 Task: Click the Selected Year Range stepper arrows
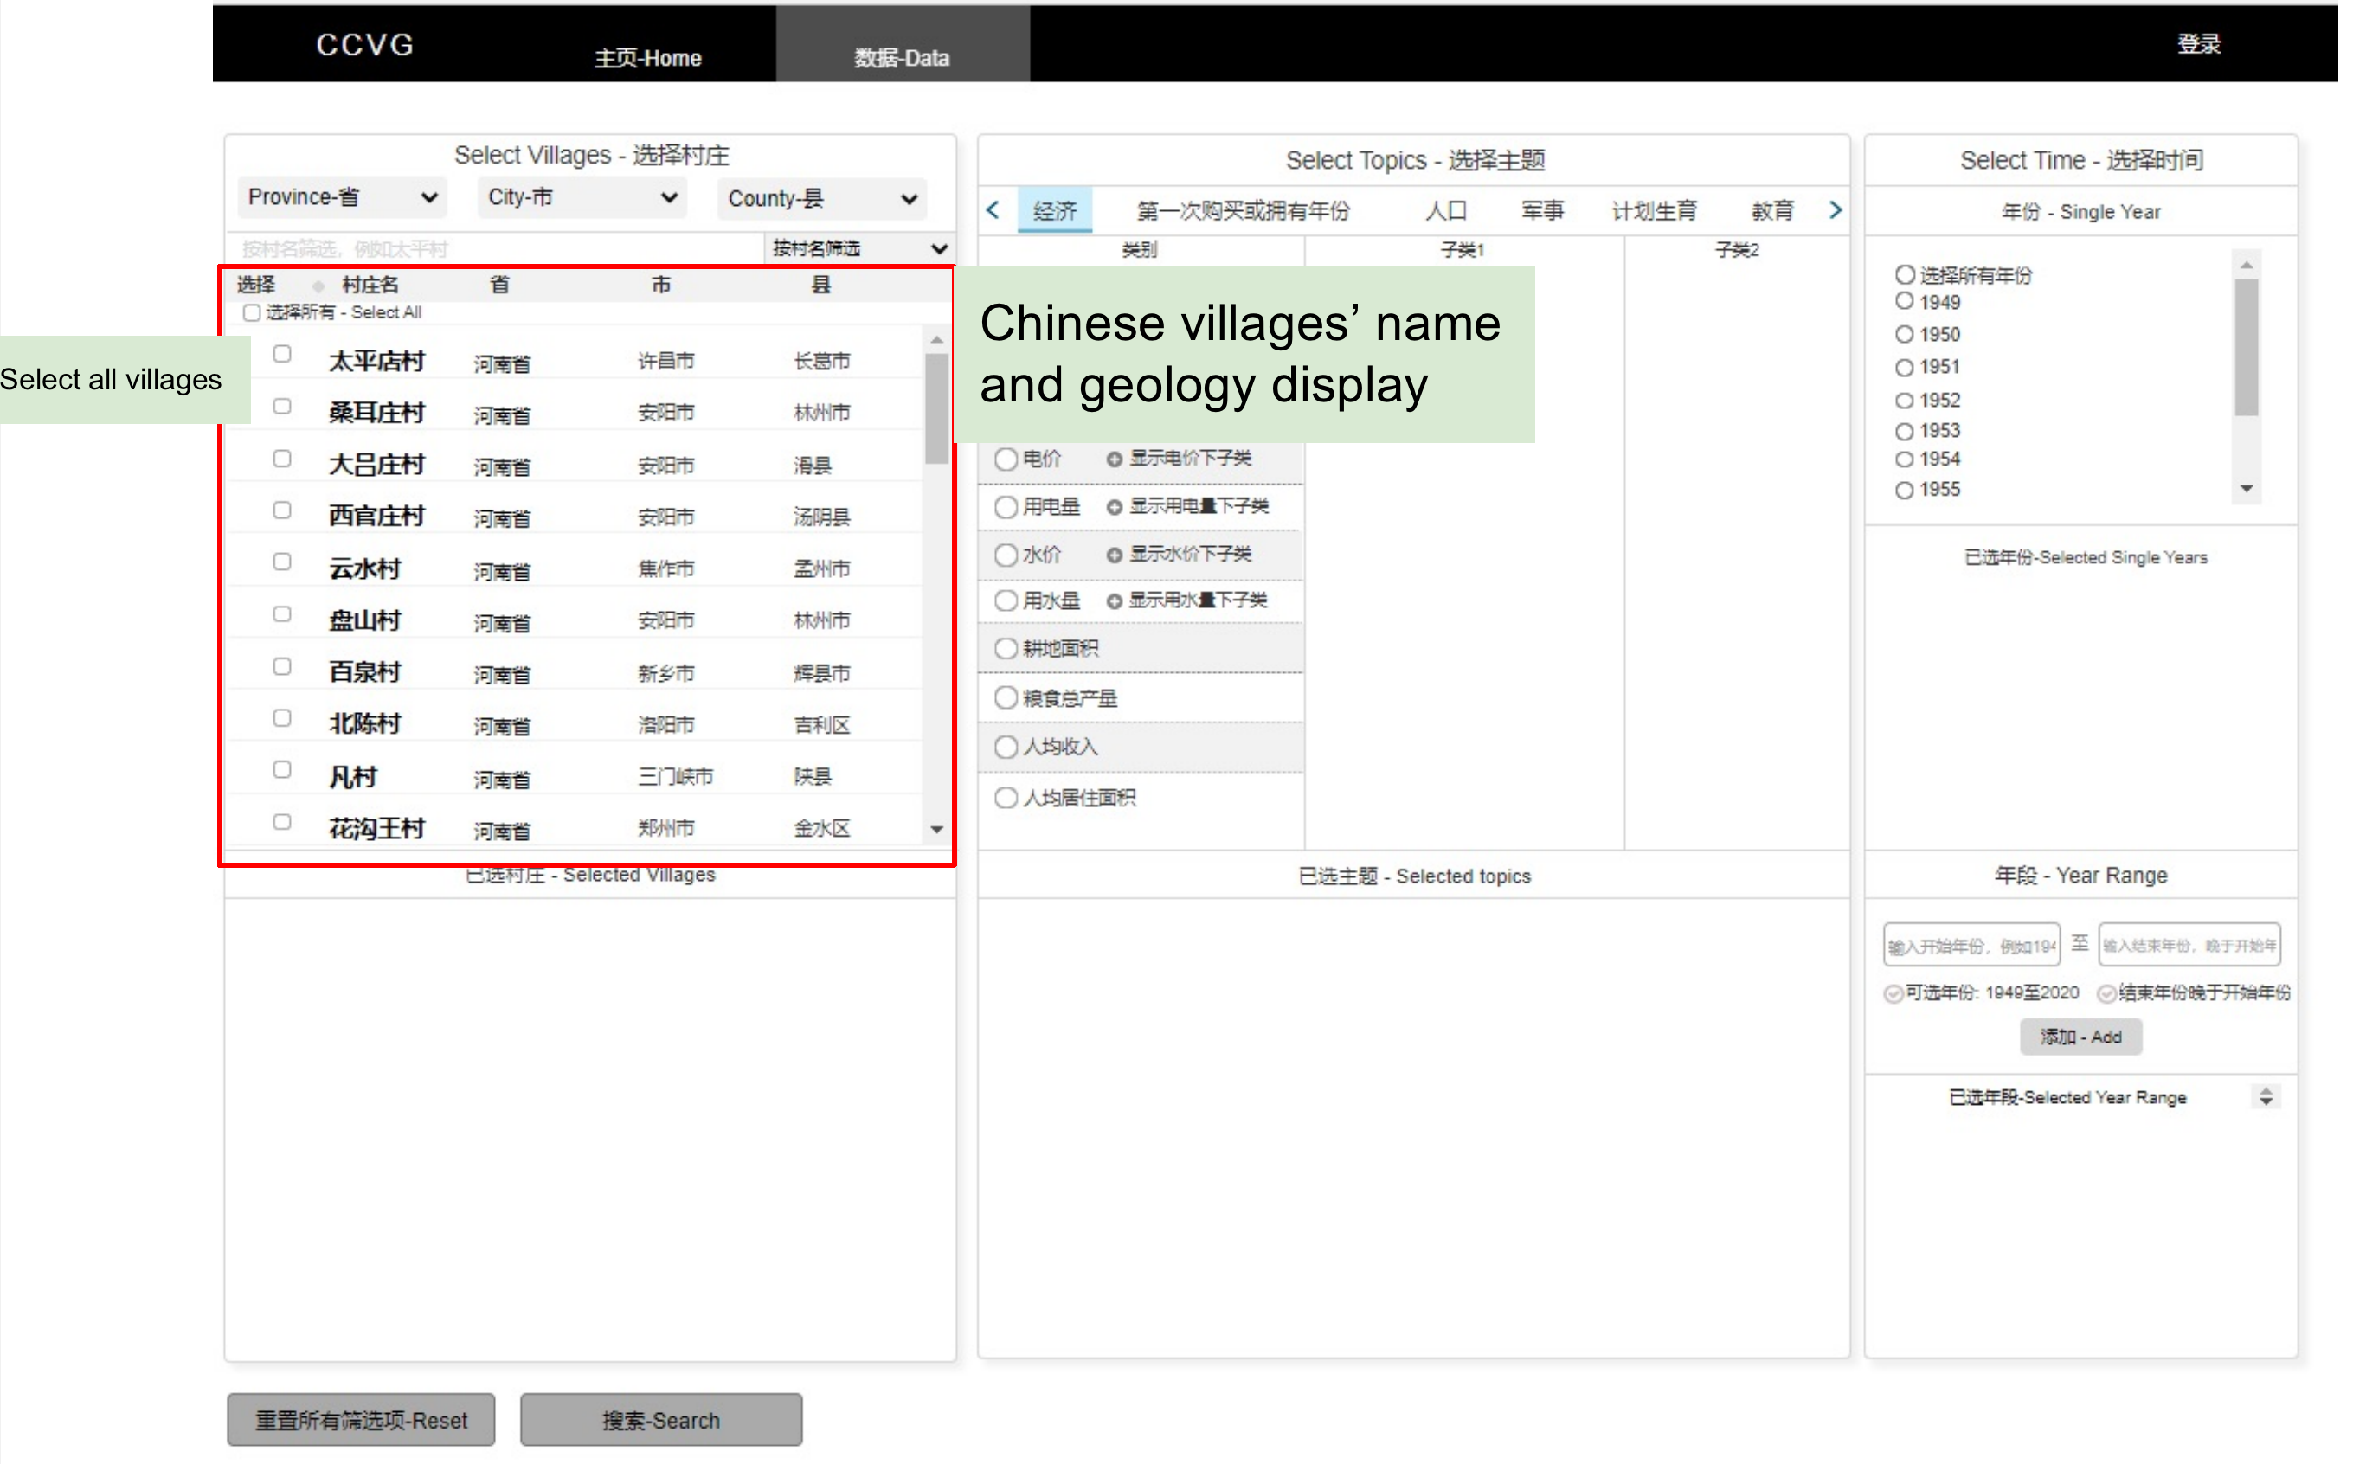coord(2266,1097)
